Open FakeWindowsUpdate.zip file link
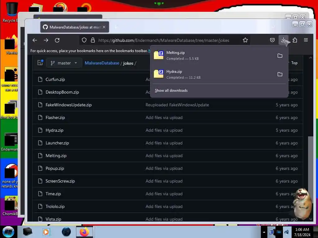 click(69, 105)
